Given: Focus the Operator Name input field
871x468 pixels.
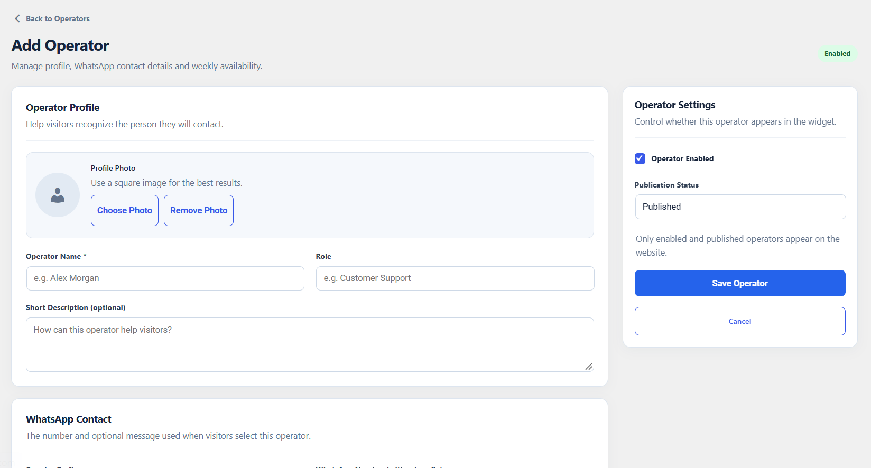Looking at the screenshot, I should click(165, 278).
